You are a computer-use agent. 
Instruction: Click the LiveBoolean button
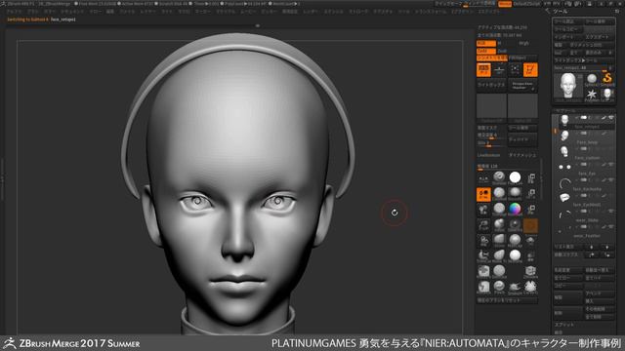pyautogui.click(x=488, y=155)
